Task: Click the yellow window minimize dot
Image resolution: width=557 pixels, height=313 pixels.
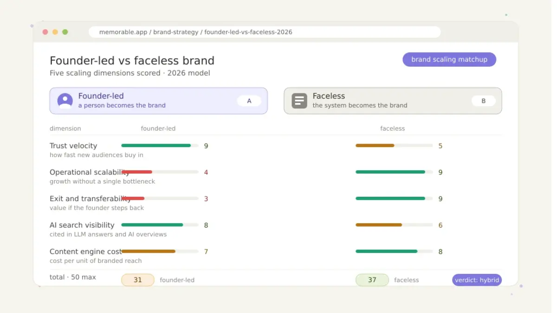Action: click(x=55, y=32)
